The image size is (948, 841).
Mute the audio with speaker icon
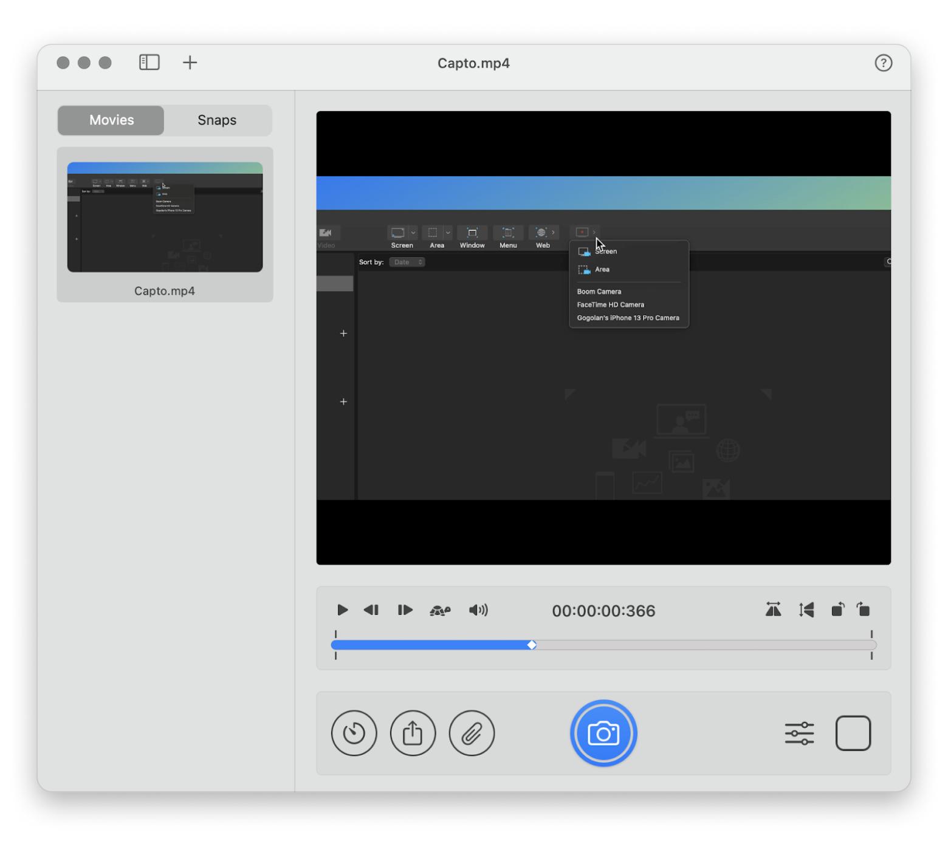[478, 610]
